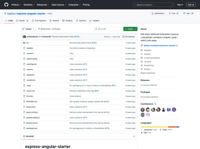Click the Procfile file icon

[24, 96]
